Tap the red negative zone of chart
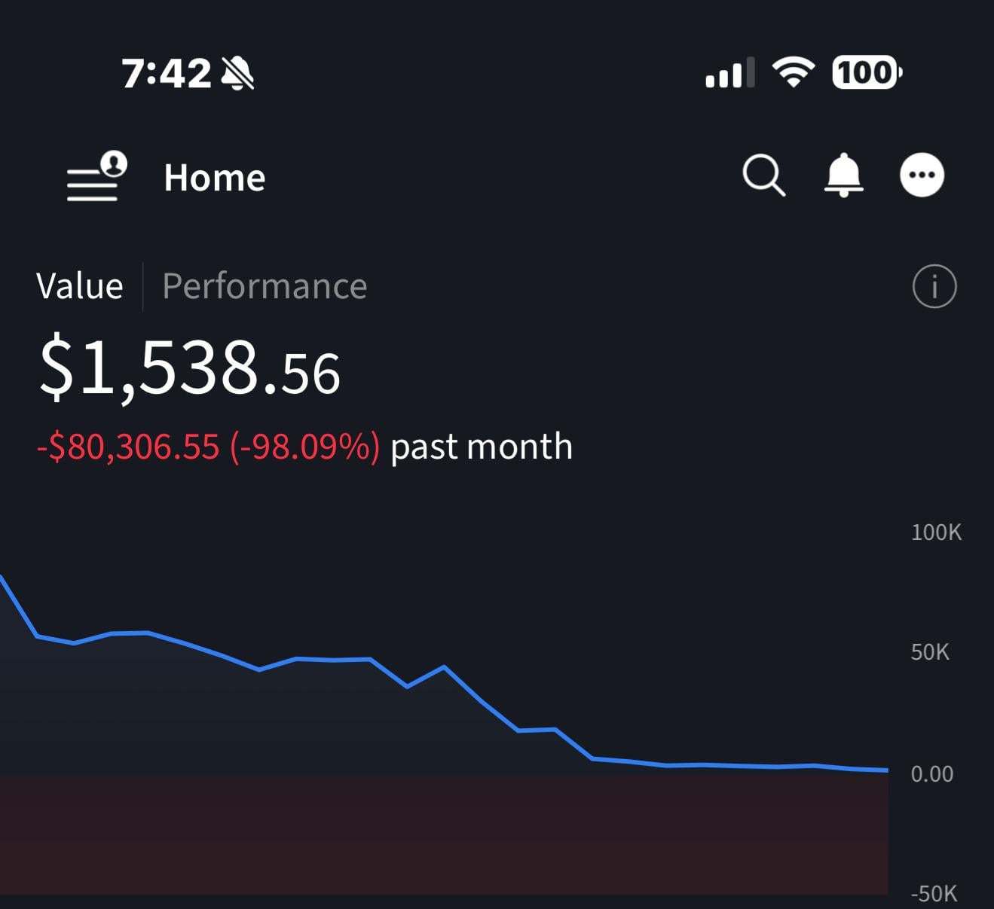This screenshot has width=994, height=909. (x=443, y=834)
